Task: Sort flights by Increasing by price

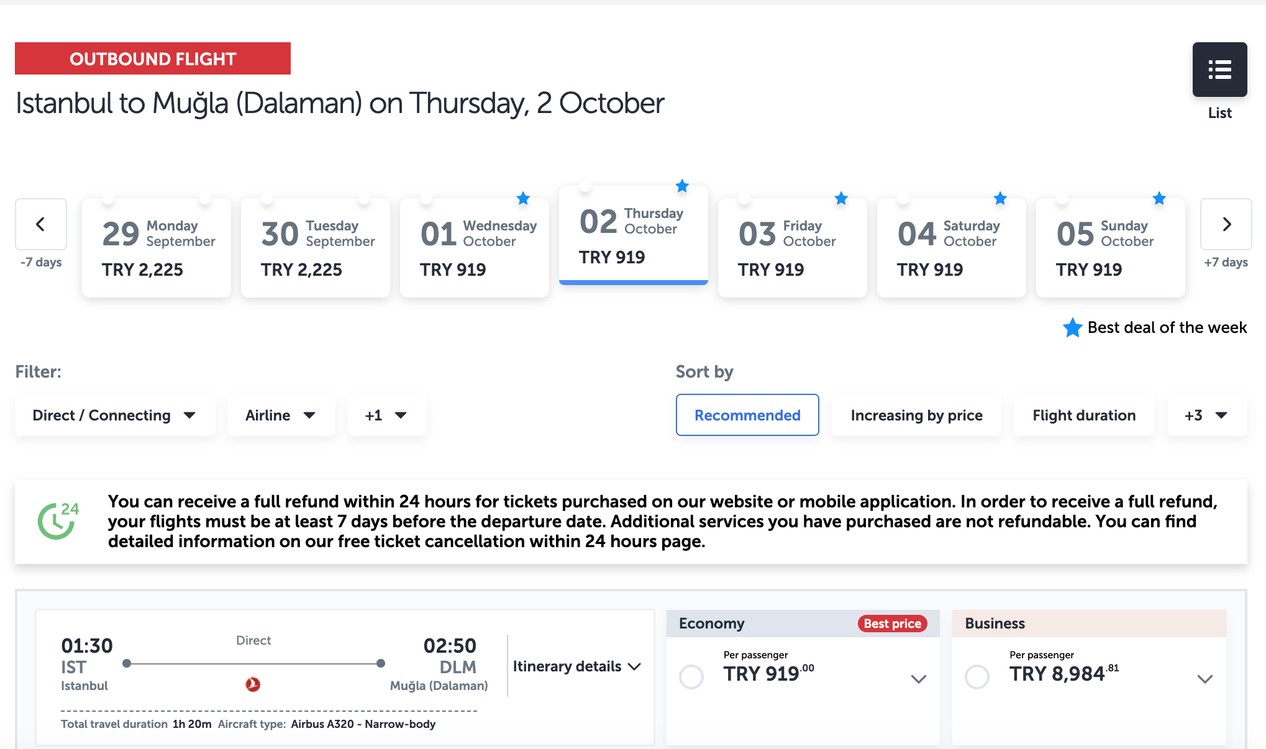Action: 916,415
